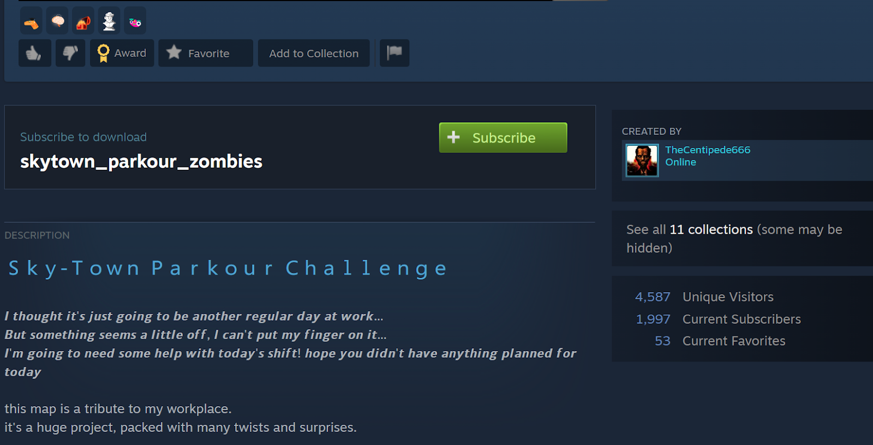Viewport: 873px width, 445px height.
Task: Select the brain award icon
Action: pyautogui.click(x=57, y=21)
